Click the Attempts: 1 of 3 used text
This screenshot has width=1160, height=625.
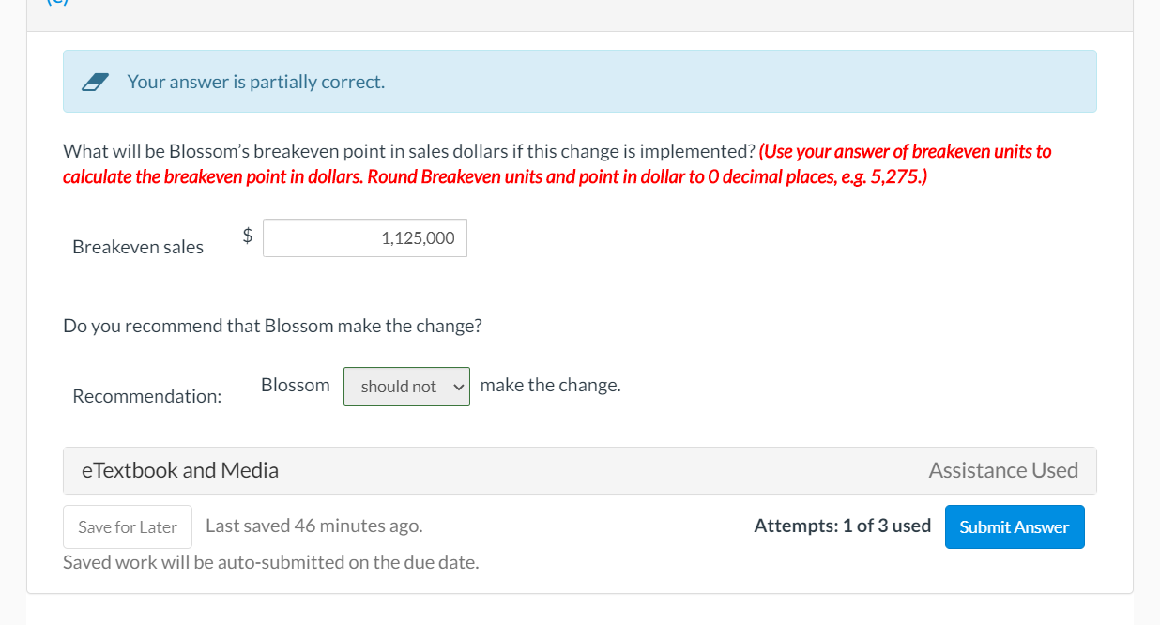pyautogui.click(x=842, y=526)
